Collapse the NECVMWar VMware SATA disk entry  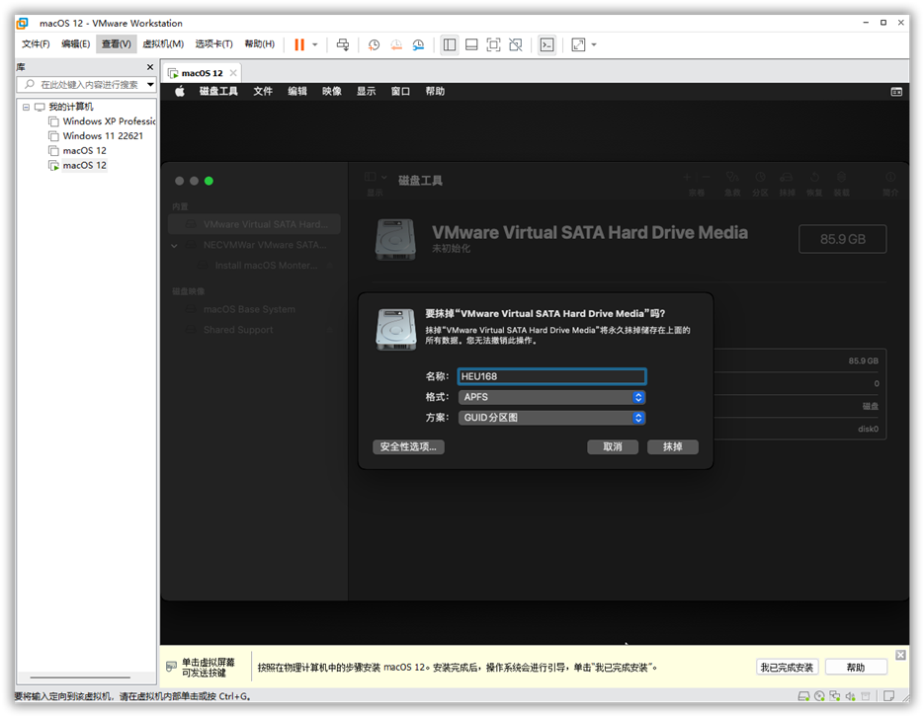click(x=175, y=246)
